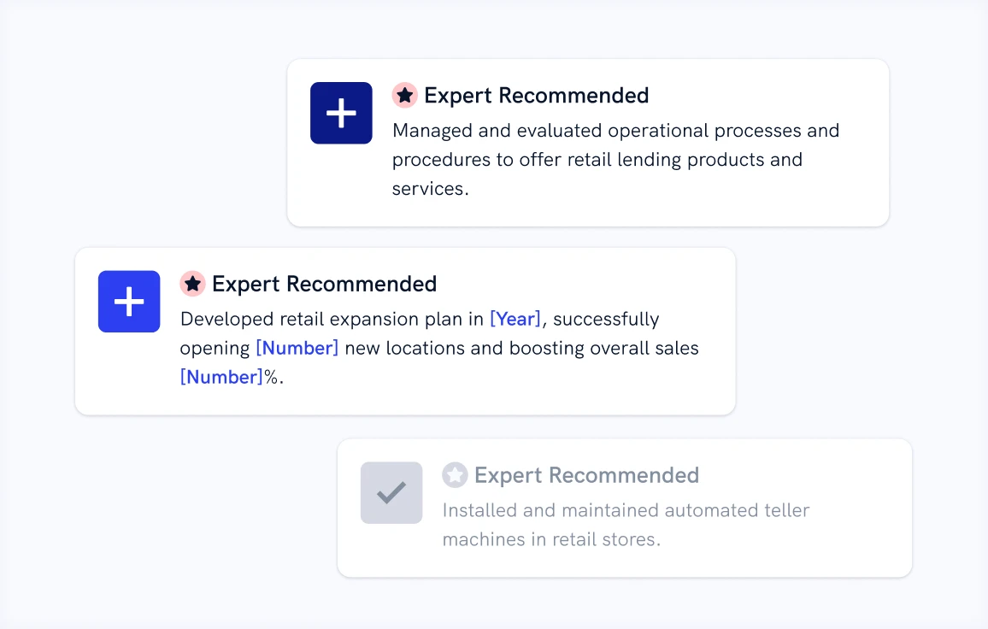Select the [Number] placeholder before 'new locations'
The image size is (988, 629).
click(297, 349)
